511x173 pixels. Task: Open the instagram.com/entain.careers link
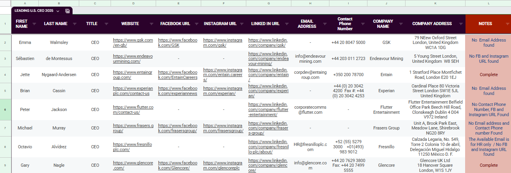[x=223, y=75]
